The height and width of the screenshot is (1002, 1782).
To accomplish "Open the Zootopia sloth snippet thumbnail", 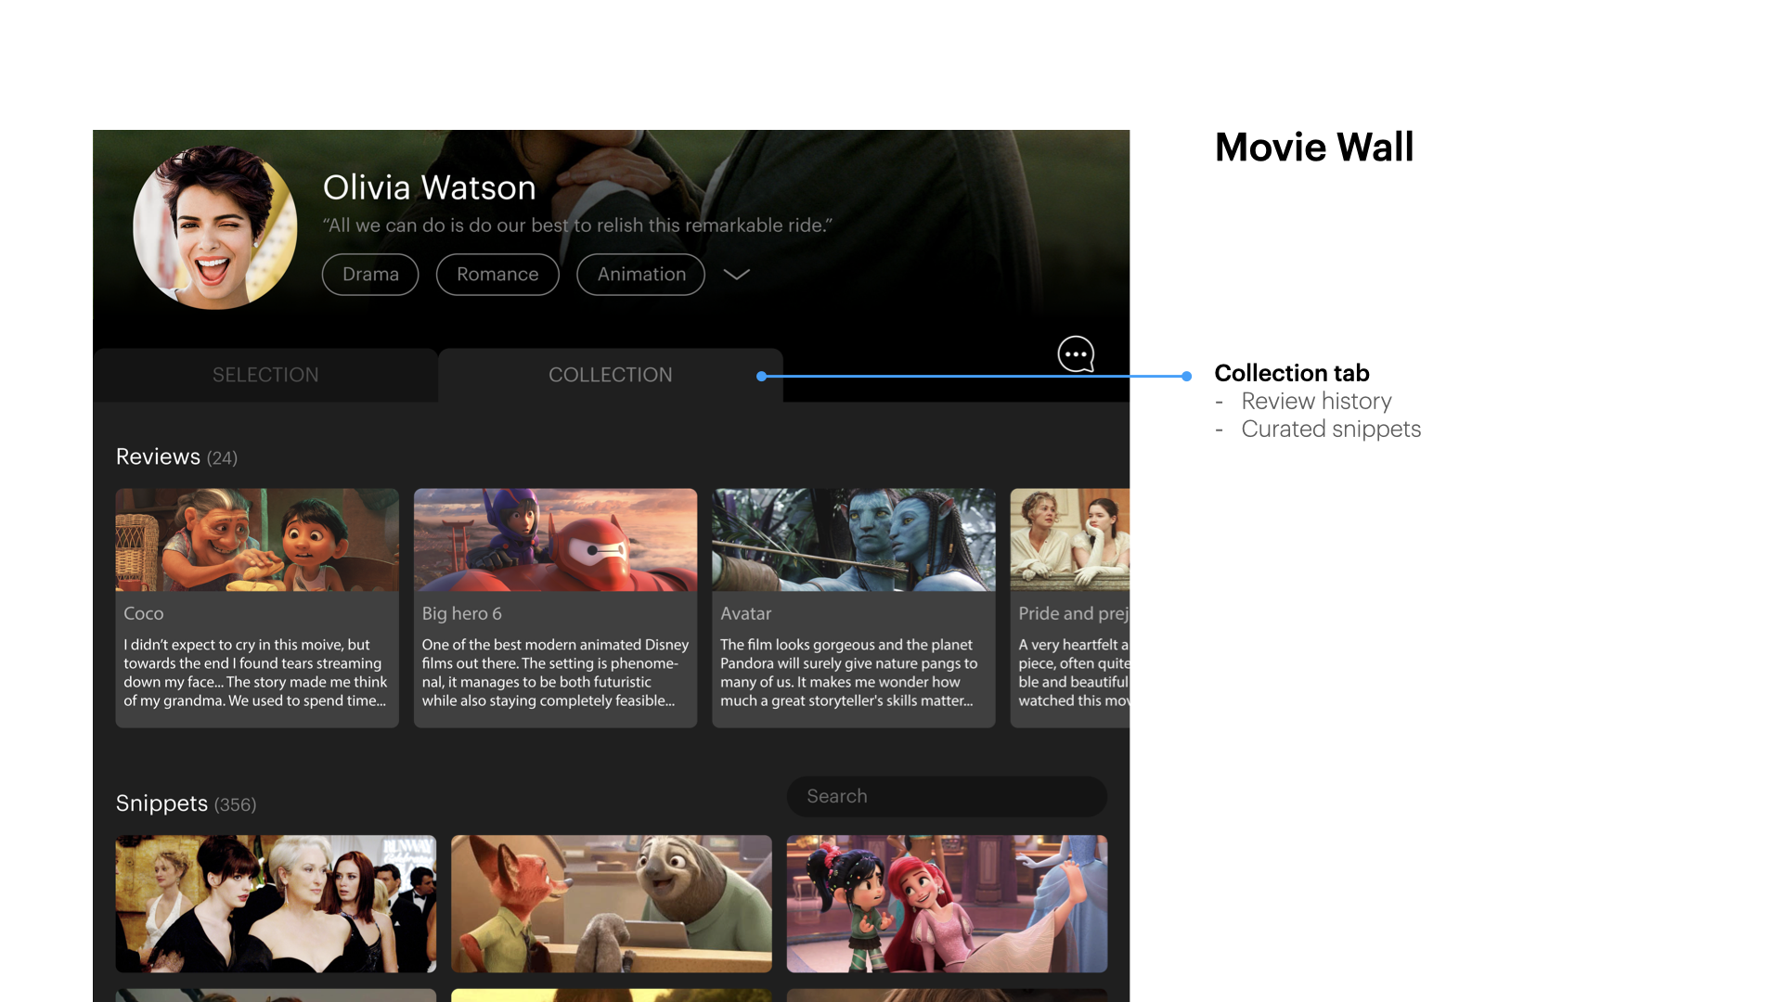I will point(612,904).
